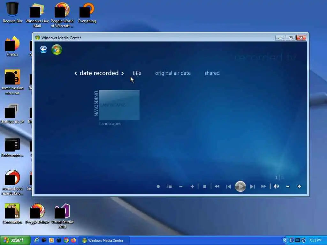This screenshot has width=327, height=245.
Task: Open the shared recordings tab
Action: tap(212, 73)
